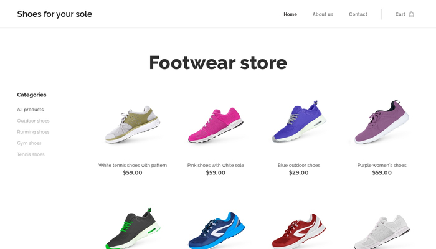Filter by Running shoes category

click(x=33, y=132)
